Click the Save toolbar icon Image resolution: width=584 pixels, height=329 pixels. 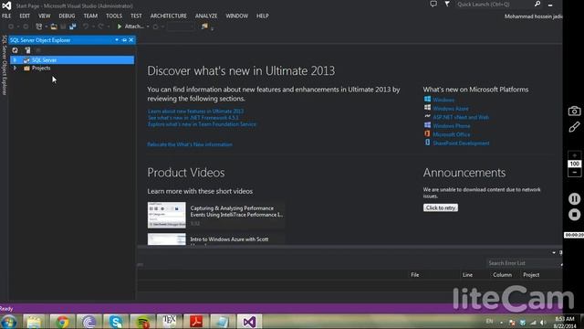click(x=63, y=27)
